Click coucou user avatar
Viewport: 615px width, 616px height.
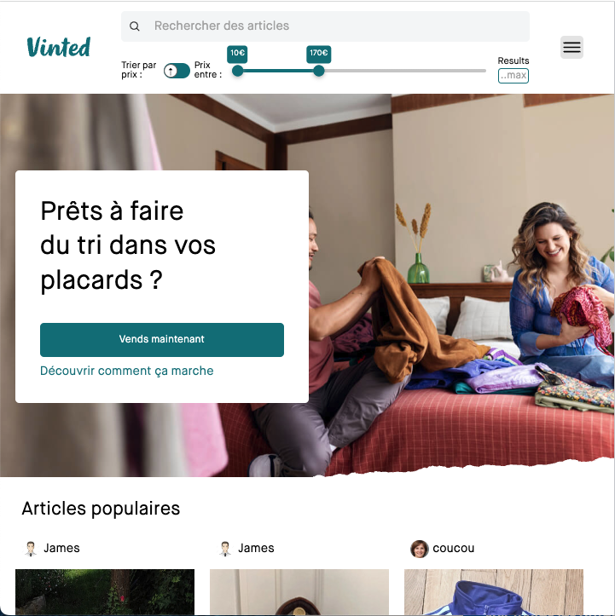419,549
